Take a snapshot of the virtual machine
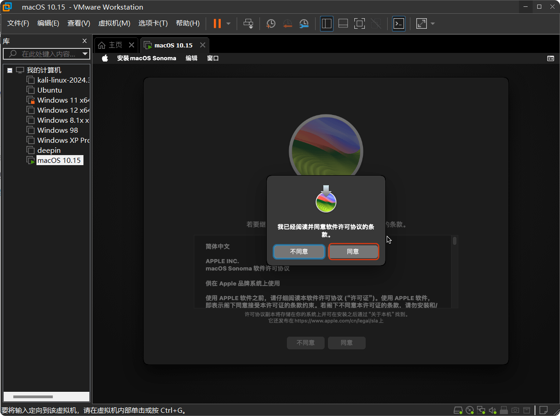The width and height of the screenshot is (560, 416). click(x=270, y=23)
